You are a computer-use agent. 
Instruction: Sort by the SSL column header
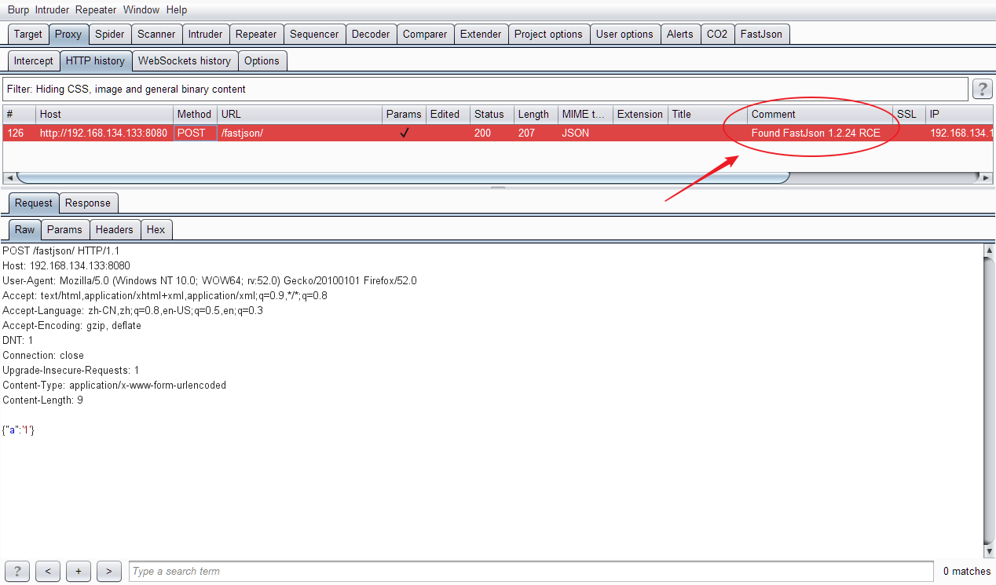point(910,114)
